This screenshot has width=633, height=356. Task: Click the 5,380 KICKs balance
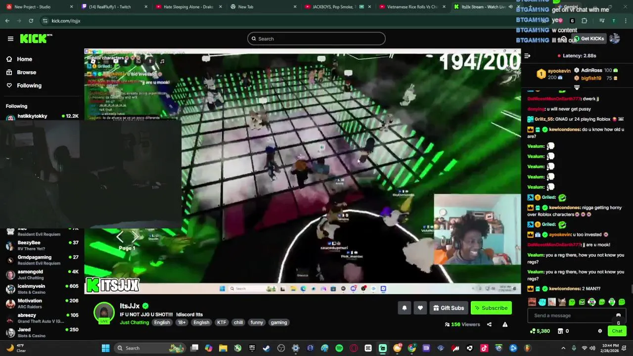point(540,331)
